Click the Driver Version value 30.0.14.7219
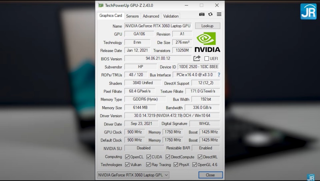This screenshot has height=181, width=320. (172, 115)
